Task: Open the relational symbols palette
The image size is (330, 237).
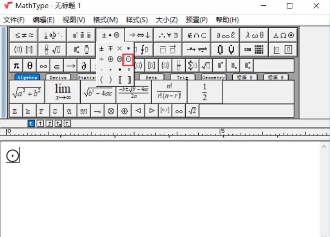Action: click(24, 35)
